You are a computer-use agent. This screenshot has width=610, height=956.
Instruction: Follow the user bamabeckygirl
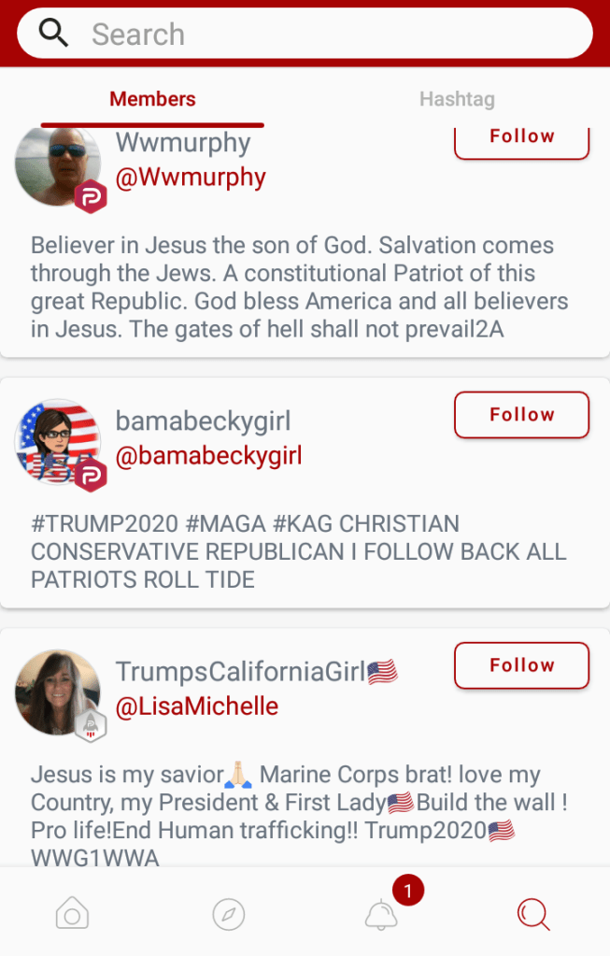click(x=521, y=415)
